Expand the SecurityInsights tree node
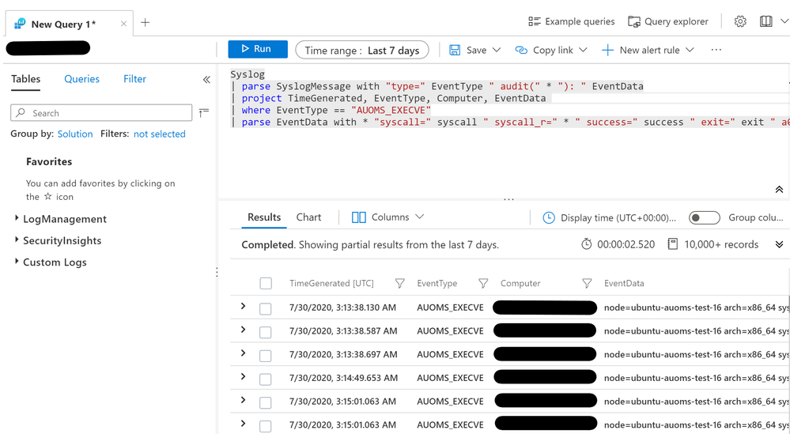 pyautogui.click(x=17, y=240)
